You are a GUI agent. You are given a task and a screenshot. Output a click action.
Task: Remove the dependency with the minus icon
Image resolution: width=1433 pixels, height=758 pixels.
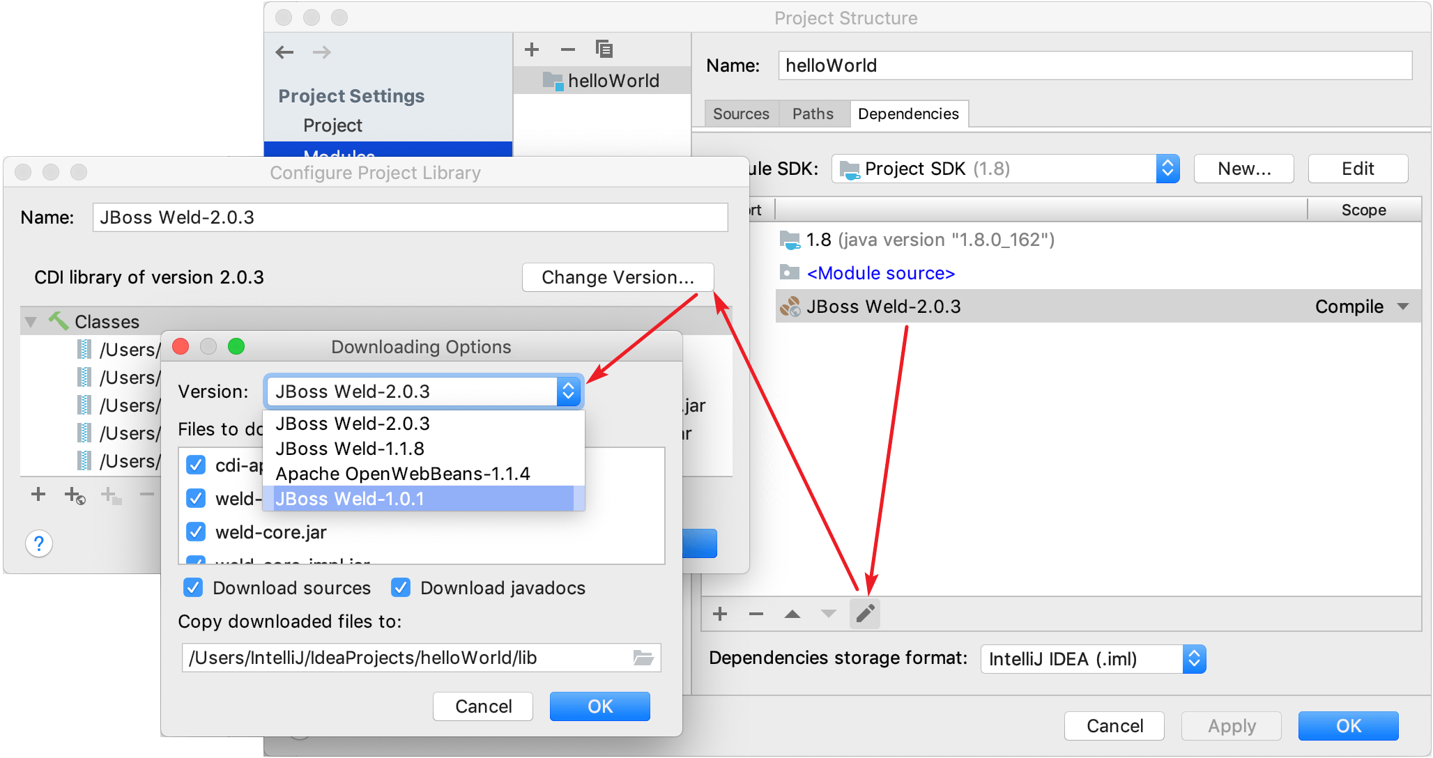[756, 614]
